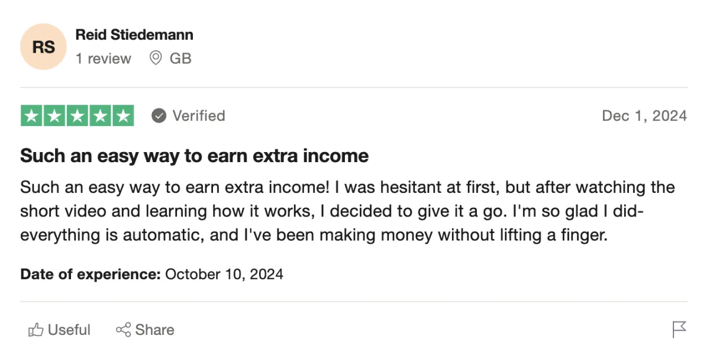
Task: Open the review titled 'Such an easy way to earn extra income'
Action: tap(194, 156)
